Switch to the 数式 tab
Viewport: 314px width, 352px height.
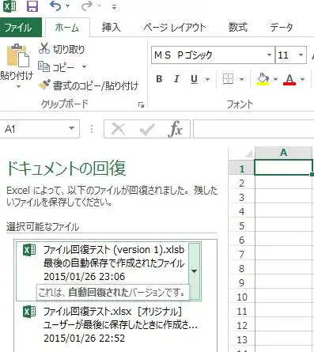238,28
